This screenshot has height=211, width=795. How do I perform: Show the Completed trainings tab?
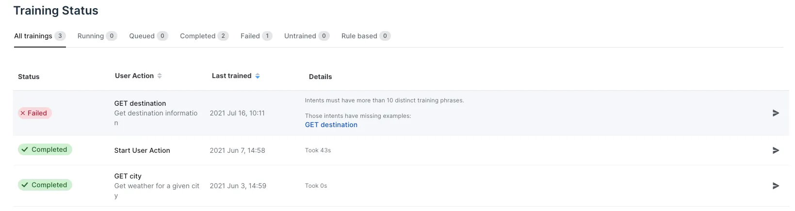coord(204,36)
